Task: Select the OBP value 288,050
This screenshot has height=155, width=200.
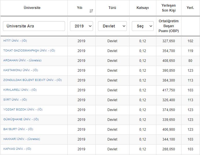Action: [x=168, y=149]
